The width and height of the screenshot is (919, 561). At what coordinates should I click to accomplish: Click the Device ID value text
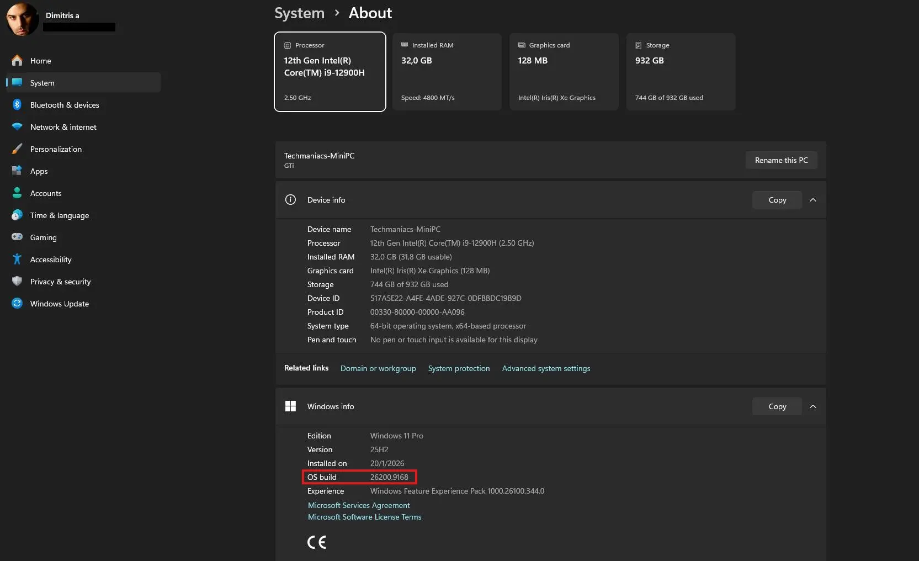pos(445,298)
